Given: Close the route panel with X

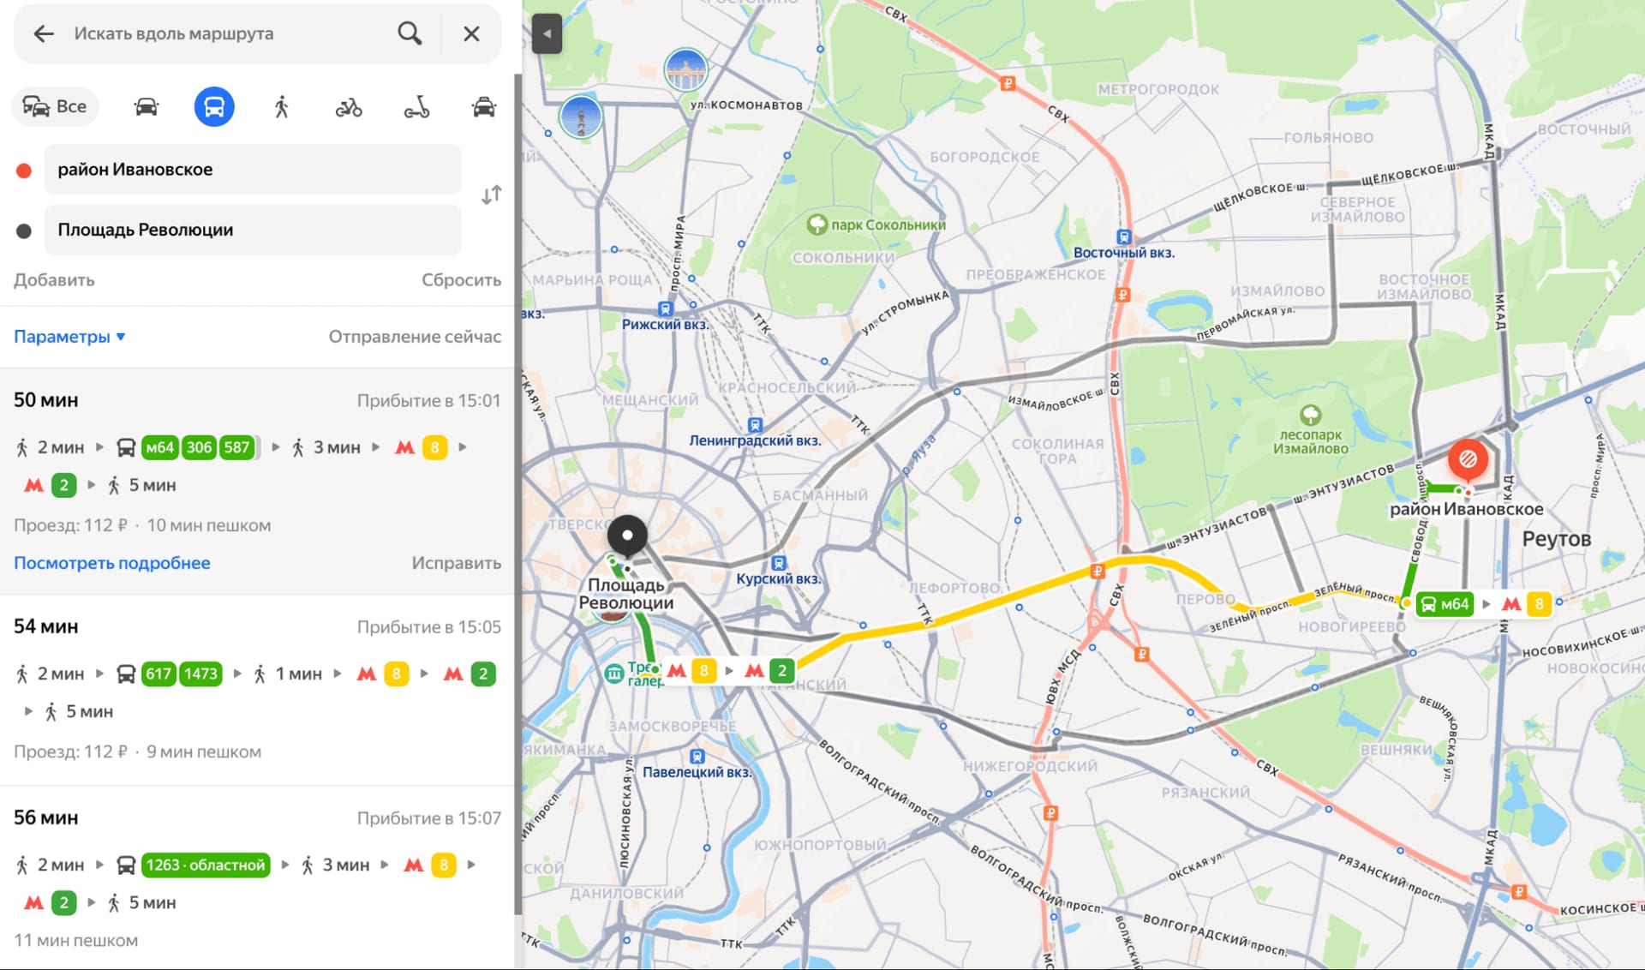Looking at the screenshot, I should click(471, 33).
